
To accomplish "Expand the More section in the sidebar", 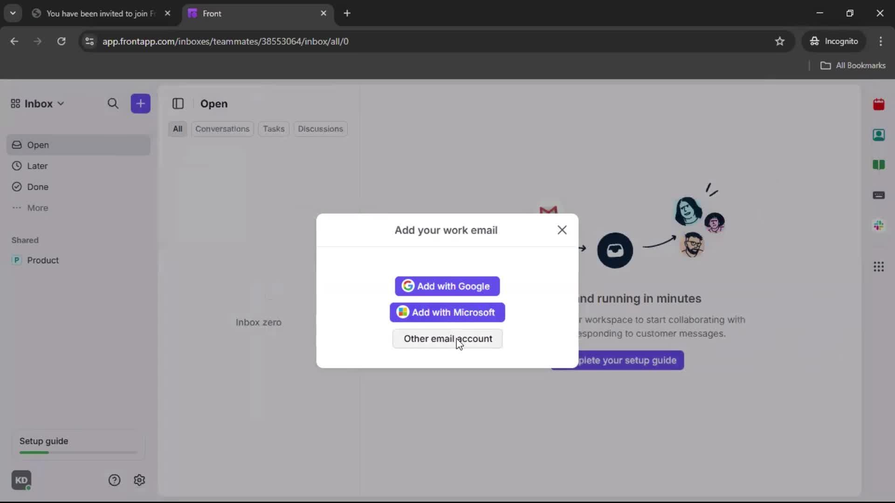I will pyautogui.click(x=38, y=208).
